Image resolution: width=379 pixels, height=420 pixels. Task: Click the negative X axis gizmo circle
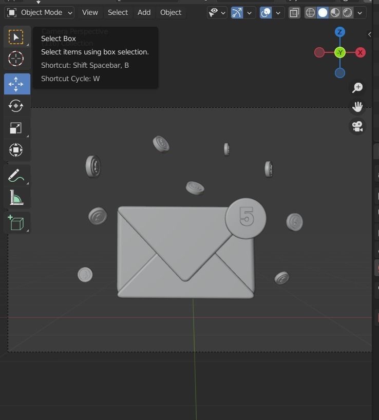coord(319,52)
